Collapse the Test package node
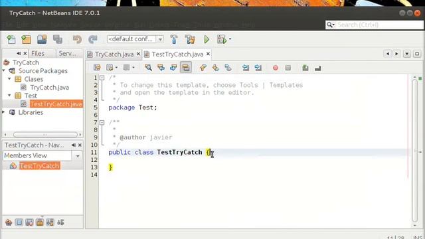 9,96
